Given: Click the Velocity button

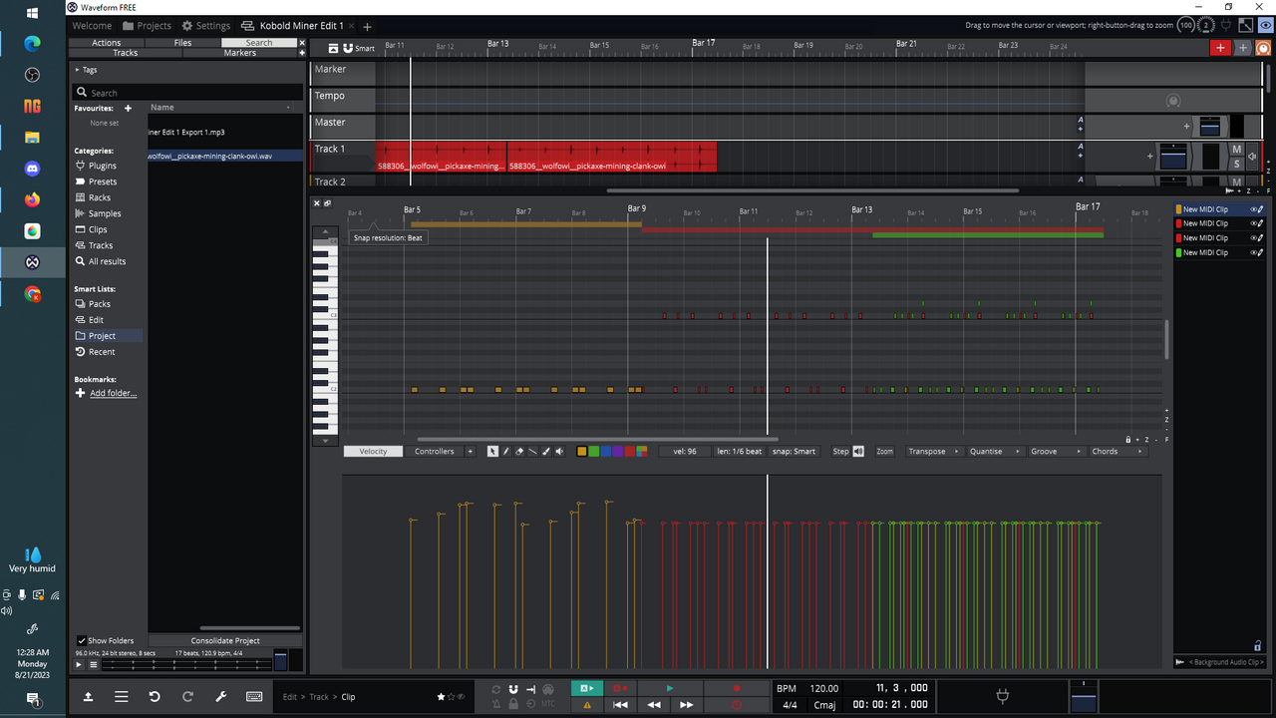Looking at the screenshot, I should pyautogui.click(x=373, y=452).
